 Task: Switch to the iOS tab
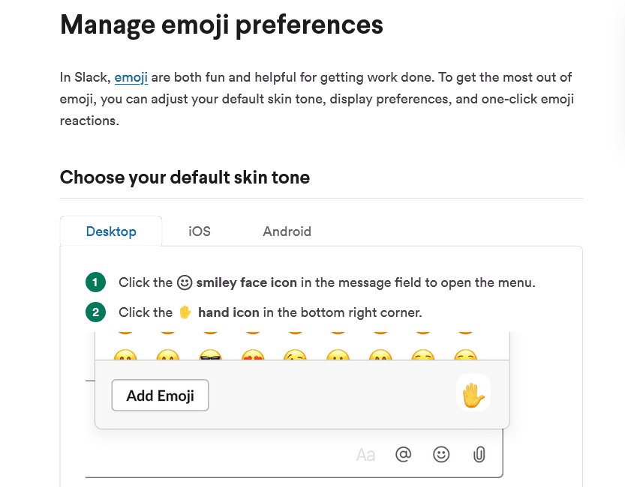point(200,232)
